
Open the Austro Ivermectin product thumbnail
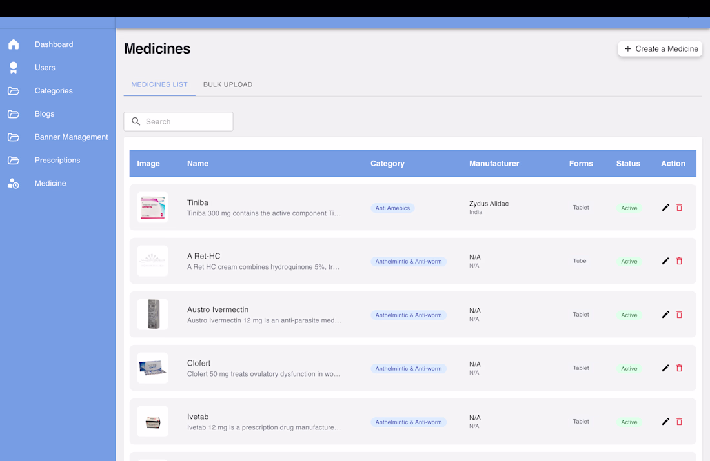pyautogui.click(x=152, y=315)
